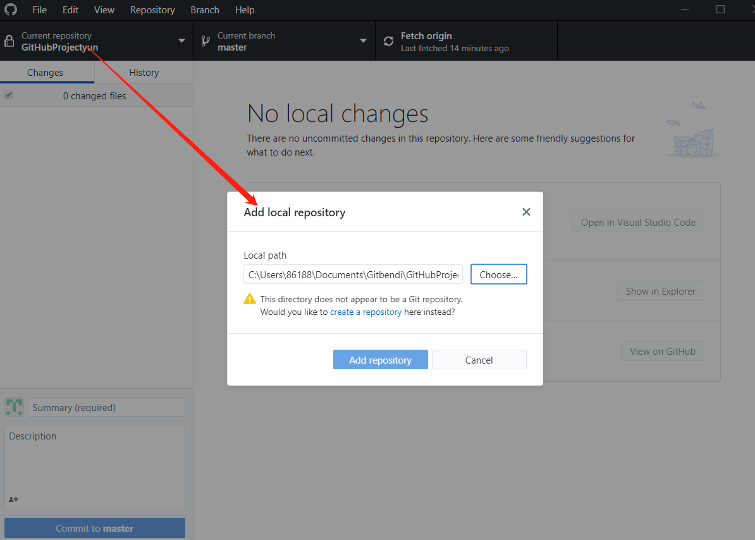Click the GitHub octocat logo icon

point(11,9)
